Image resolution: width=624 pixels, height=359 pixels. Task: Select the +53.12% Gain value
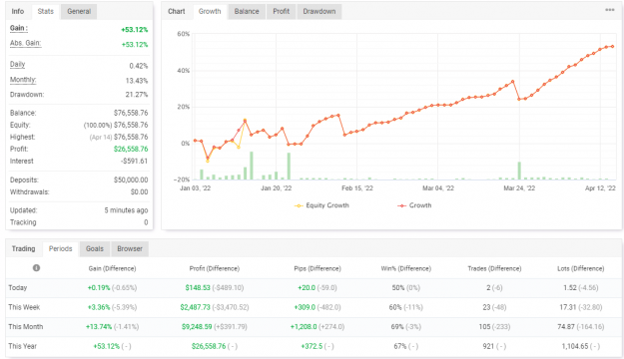[135, 30]
